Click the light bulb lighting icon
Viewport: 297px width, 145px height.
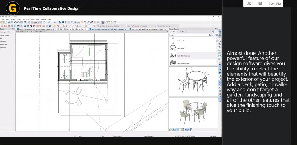pyautogui.click(x=82, y=22)
